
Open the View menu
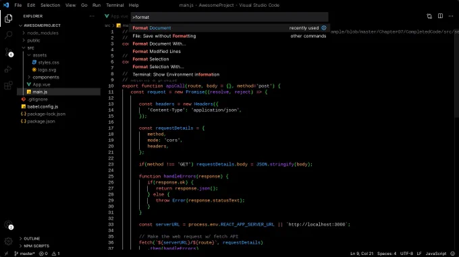click(71, 5)
